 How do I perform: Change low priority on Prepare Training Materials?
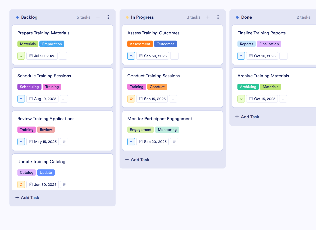21,56
